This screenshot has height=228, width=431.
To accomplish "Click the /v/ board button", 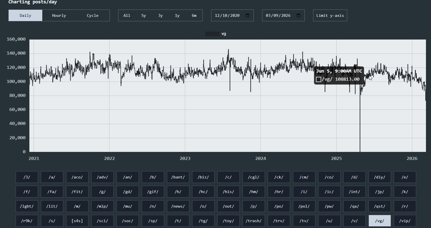I will pyautogui.click(x=355, y=221).
